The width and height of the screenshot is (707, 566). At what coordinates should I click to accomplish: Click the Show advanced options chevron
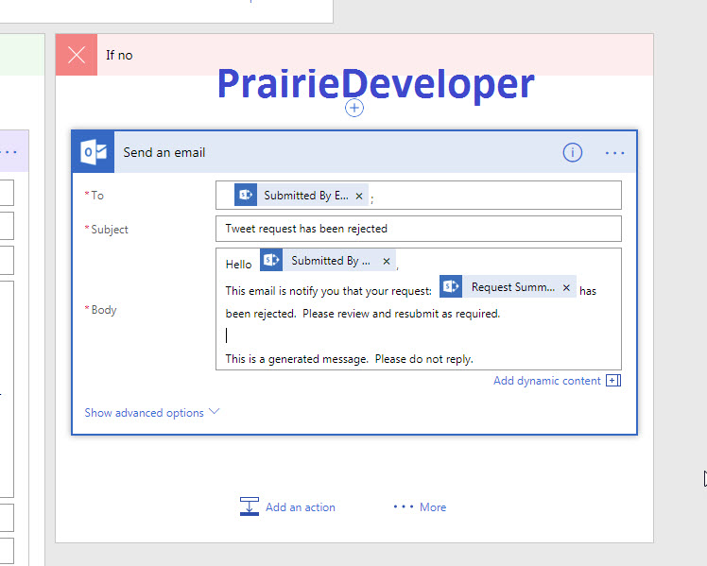[215, 411]
